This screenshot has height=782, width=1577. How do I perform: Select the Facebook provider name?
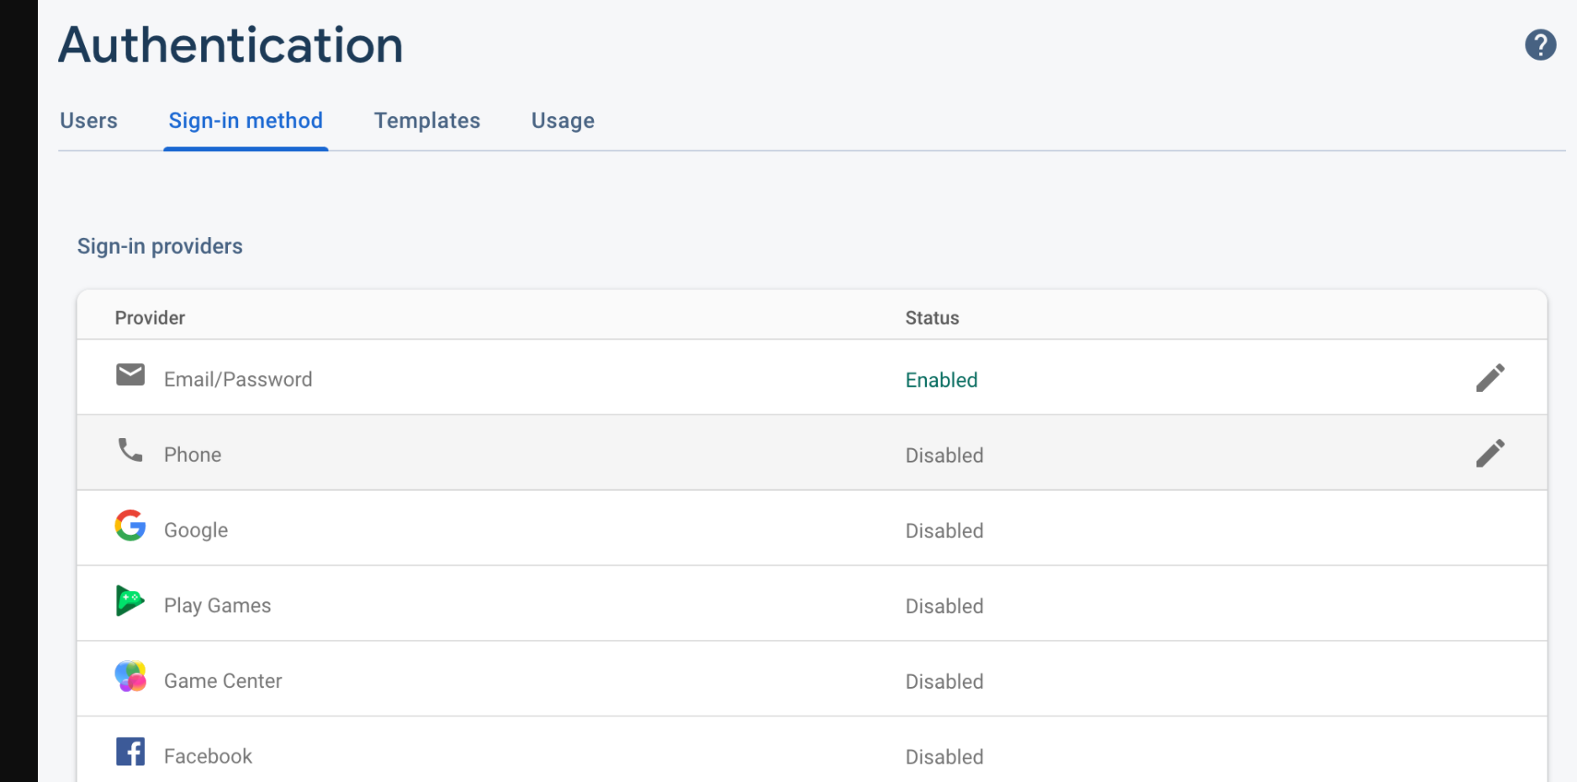208,757
